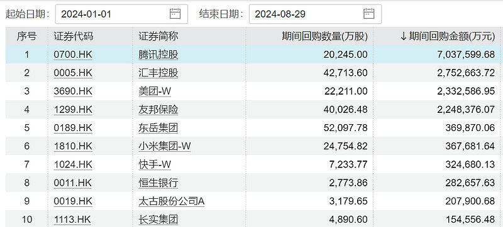The width and height of the screenshot is (503, 227).
Task: Open 快手-W security name link
Action: coord(155,165)
